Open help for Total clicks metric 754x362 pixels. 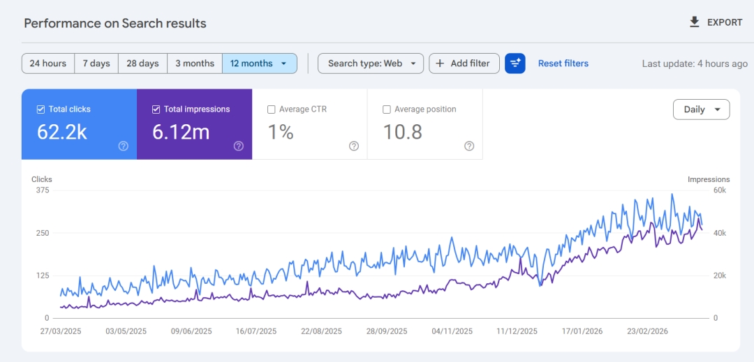click(124, 146)
